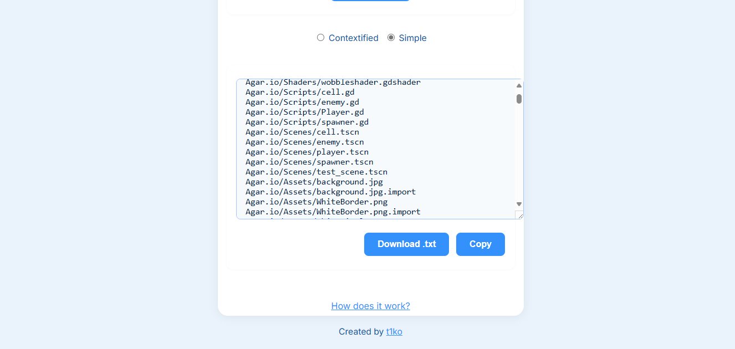Click the wobbleshader.gdshader path line

coord(333,83)
